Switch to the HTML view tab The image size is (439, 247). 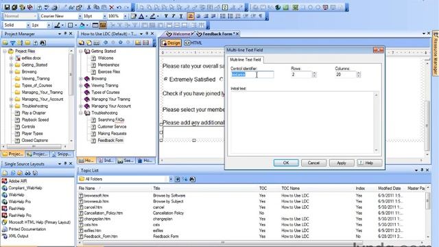click(x=193, y=43)
